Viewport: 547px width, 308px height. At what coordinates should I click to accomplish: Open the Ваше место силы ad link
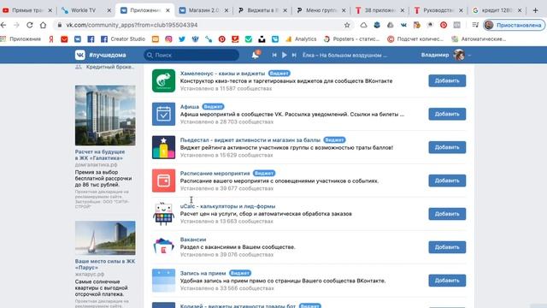pyautogui.click(x=105, y=264)
